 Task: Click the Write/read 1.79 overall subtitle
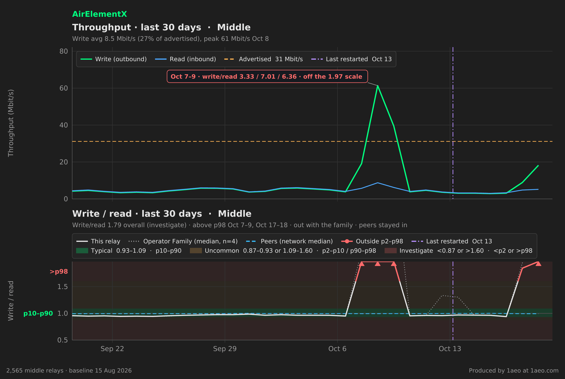coord(240,225)
